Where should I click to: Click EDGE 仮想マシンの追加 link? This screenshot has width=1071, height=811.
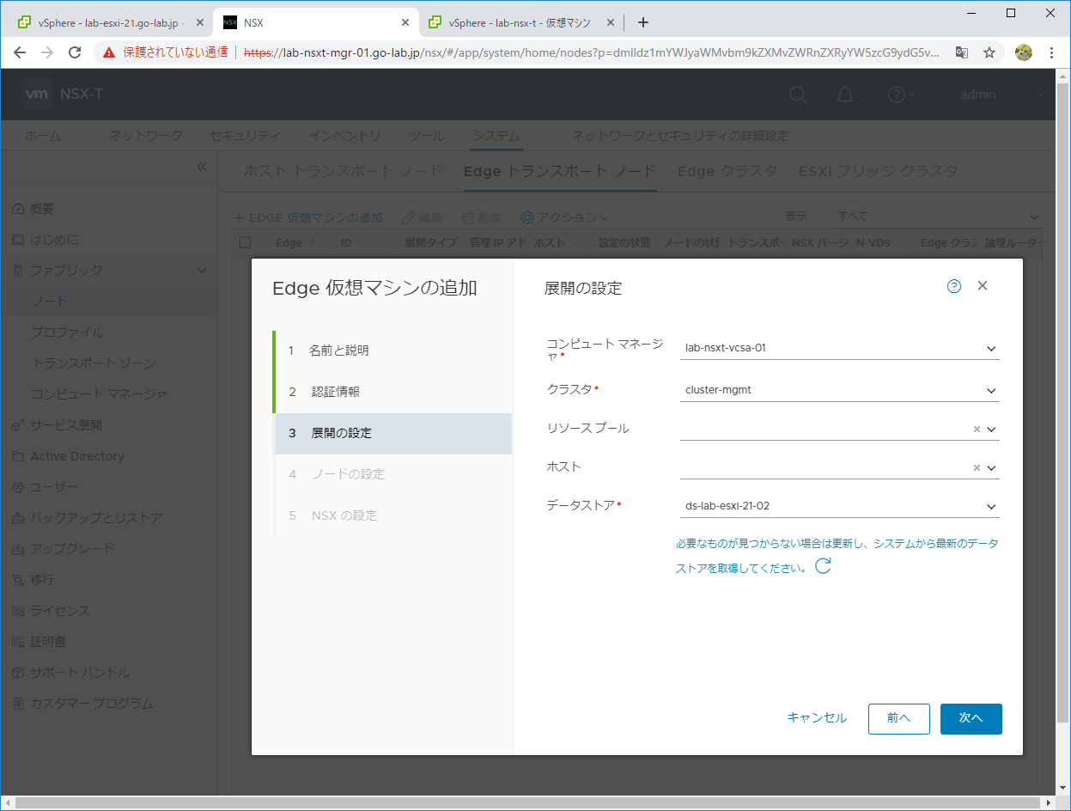(x=309, y=218)
